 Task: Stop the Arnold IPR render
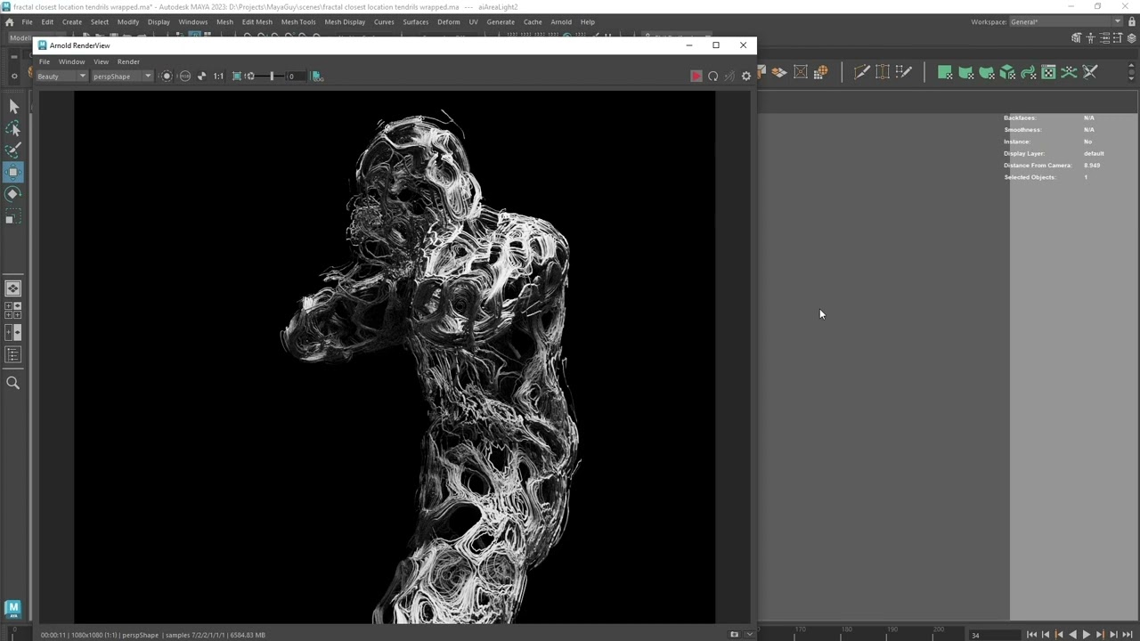pos(696,77)
